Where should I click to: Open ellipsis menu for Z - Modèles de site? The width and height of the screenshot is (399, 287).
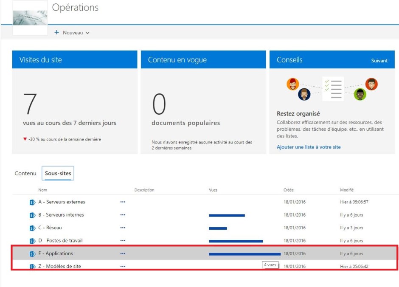click(x=123, y=267)
